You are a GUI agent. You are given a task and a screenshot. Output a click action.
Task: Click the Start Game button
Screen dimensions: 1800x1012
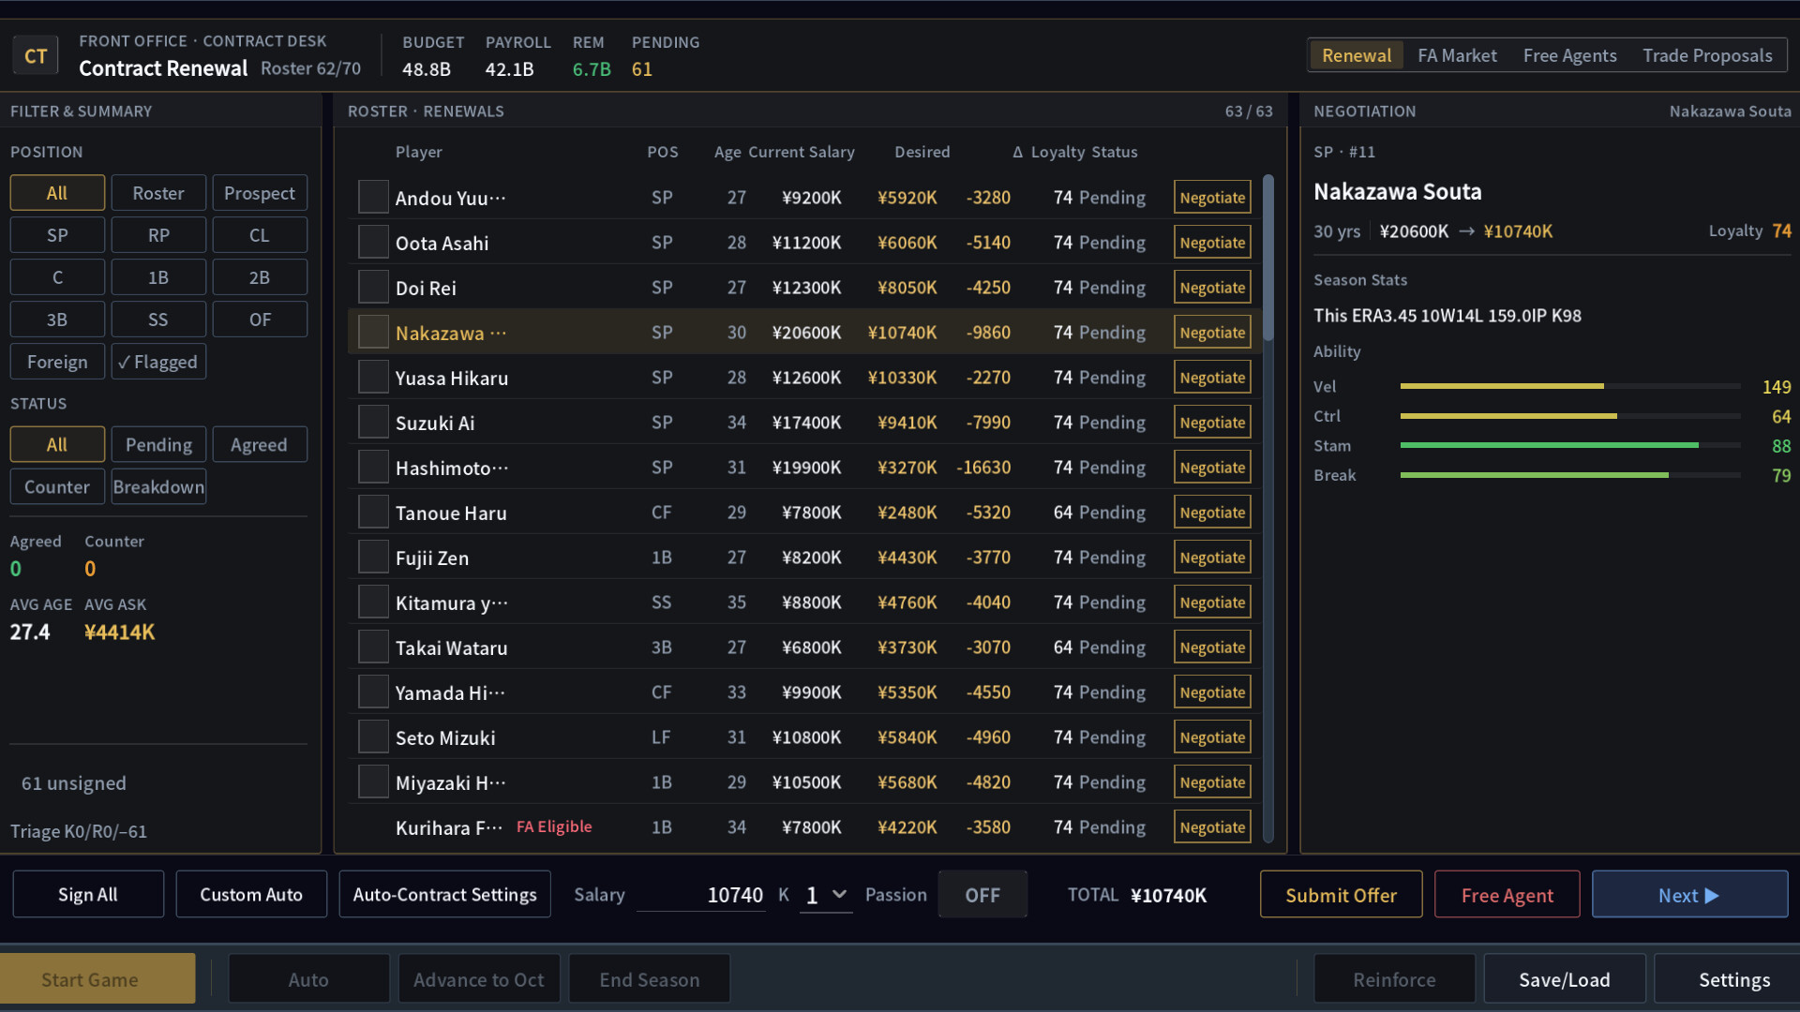click(97, 979)
